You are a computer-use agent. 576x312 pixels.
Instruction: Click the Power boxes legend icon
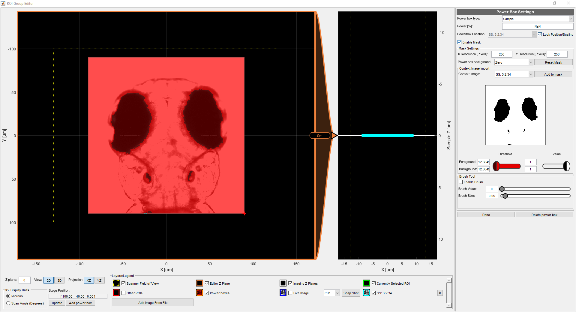point(199,293)
